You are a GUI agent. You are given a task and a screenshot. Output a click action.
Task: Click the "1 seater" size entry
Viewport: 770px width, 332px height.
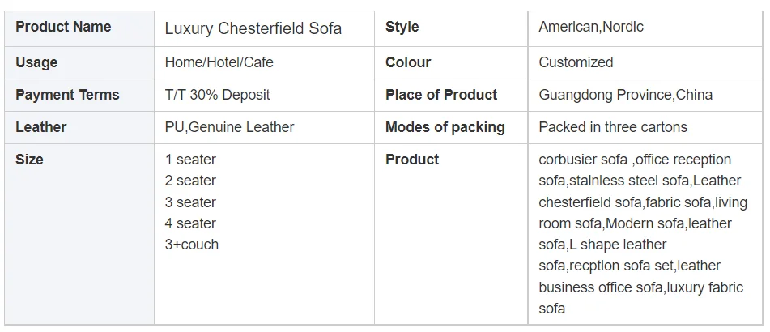click(x=190, y=160)
